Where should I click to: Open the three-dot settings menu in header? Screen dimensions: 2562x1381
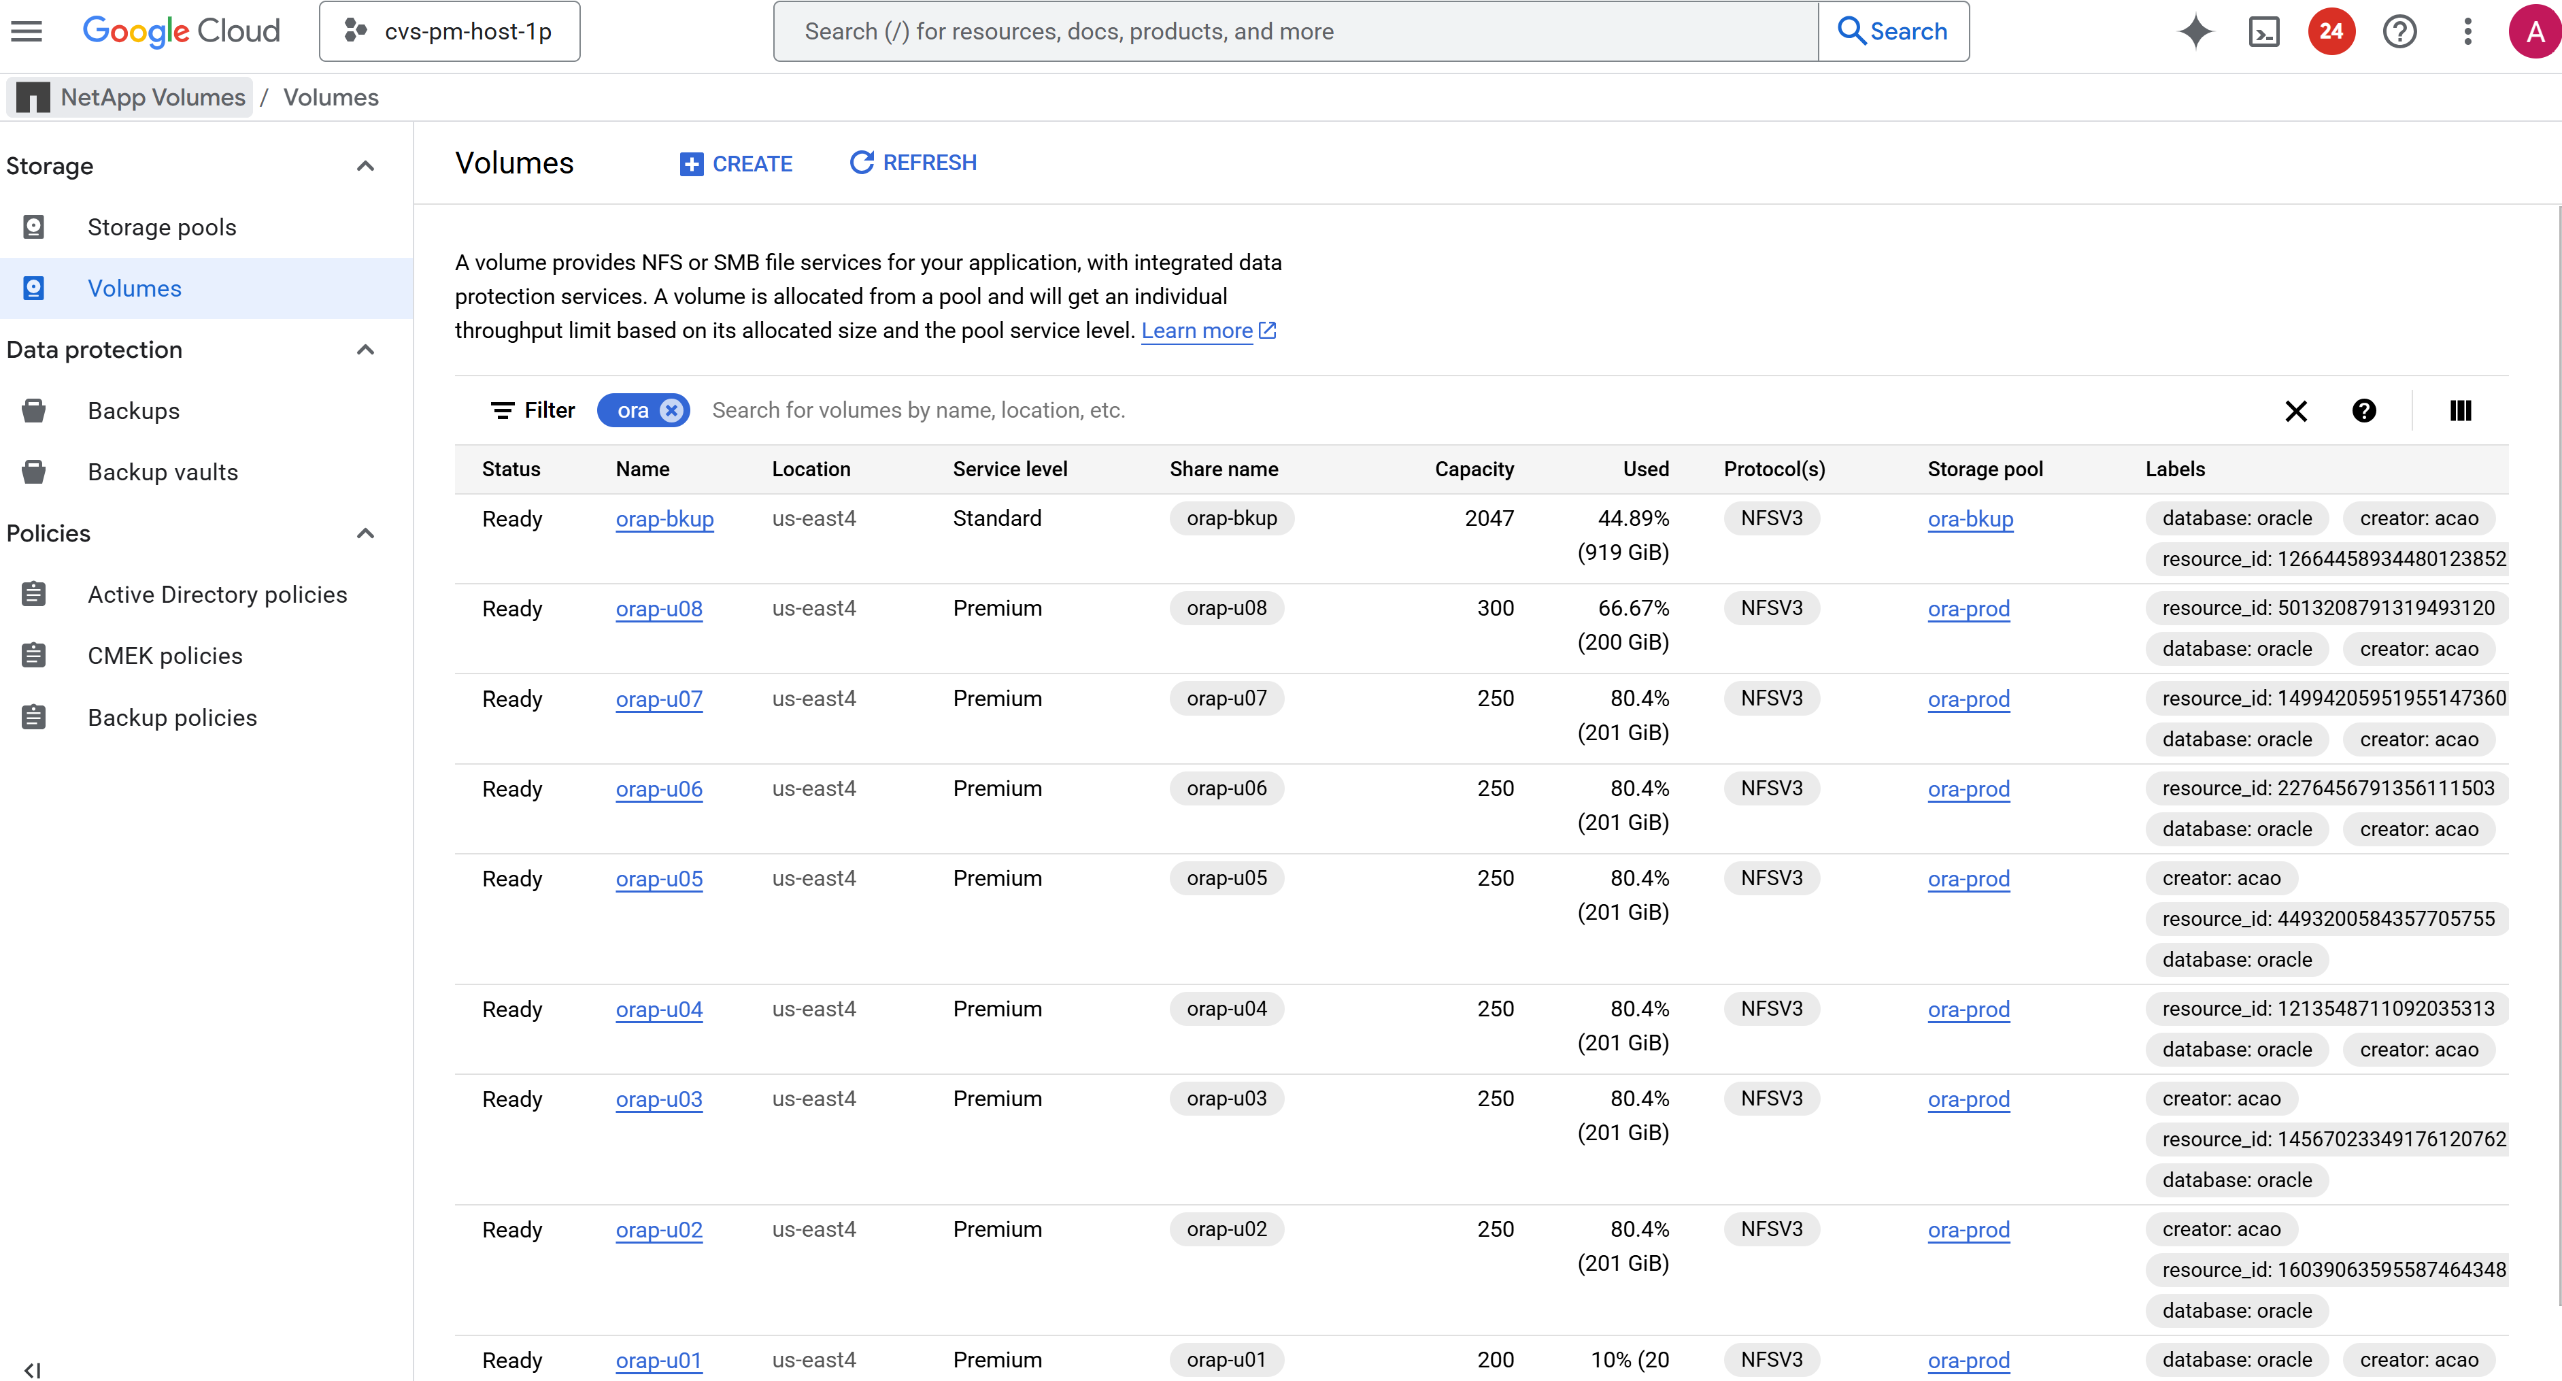click(x=2467, y=31)
